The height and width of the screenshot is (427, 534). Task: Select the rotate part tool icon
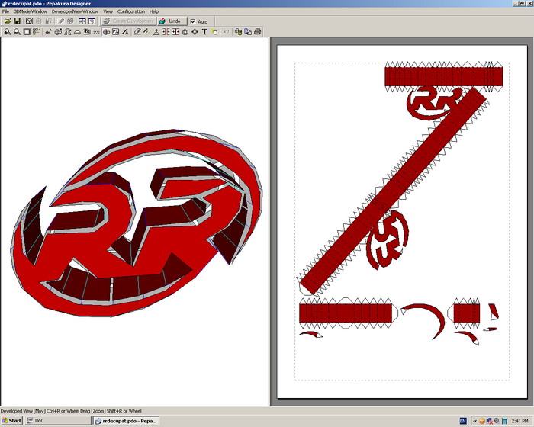click(58, 32)
